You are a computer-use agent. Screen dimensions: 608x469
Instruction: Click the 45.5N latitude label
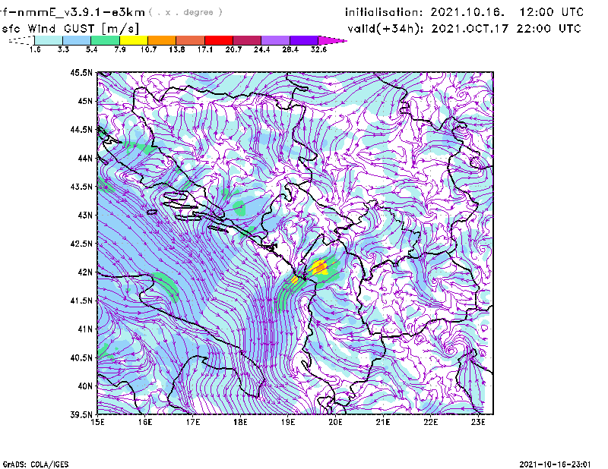tap(81, 72)
